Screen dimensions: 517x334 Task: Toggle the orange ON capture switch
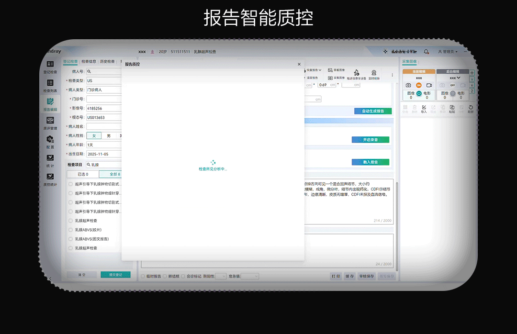418,85
